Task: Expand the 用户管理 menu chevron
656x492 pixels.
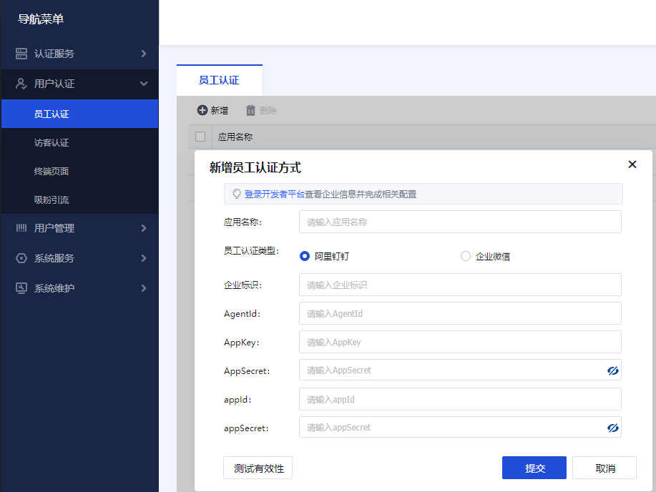Action: (144, 228)
